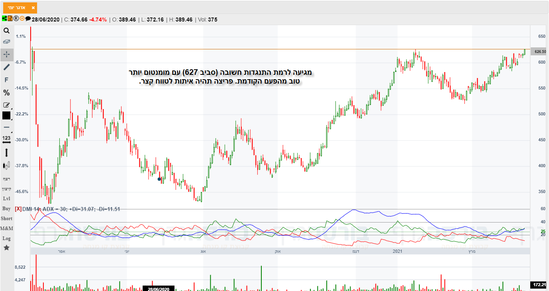
Task: Choose the F Fibonacci tool
Action: [6, 80]
